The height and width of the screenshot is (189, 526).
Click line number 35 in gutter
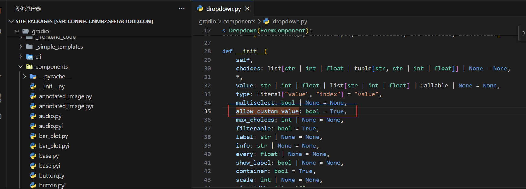pyautogui.click(x=207, y=111)
